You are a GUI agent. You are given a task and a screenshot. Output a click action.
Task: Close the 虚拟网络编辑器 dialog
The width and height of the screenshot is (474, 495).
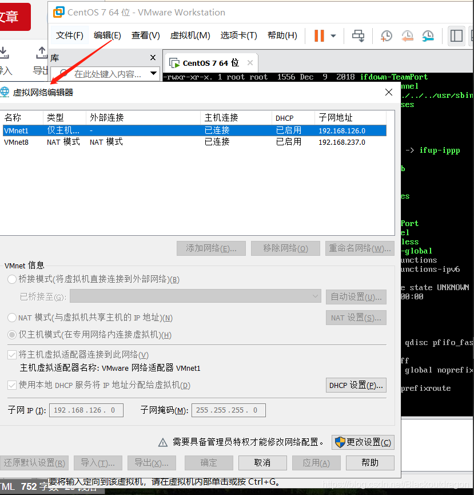389,92
